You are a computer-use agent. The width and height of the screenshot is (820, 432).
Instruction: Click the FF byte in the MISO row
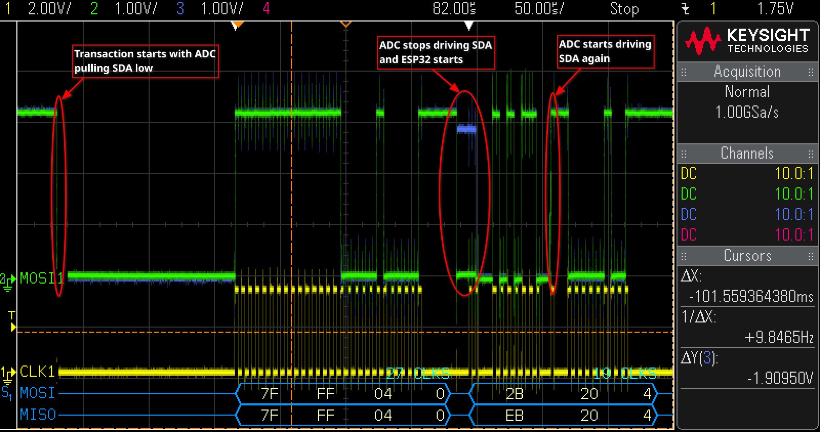tap(326, 415)
